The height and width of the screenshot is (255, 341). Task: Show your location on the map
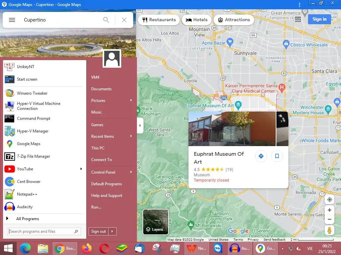pos(329,200)
